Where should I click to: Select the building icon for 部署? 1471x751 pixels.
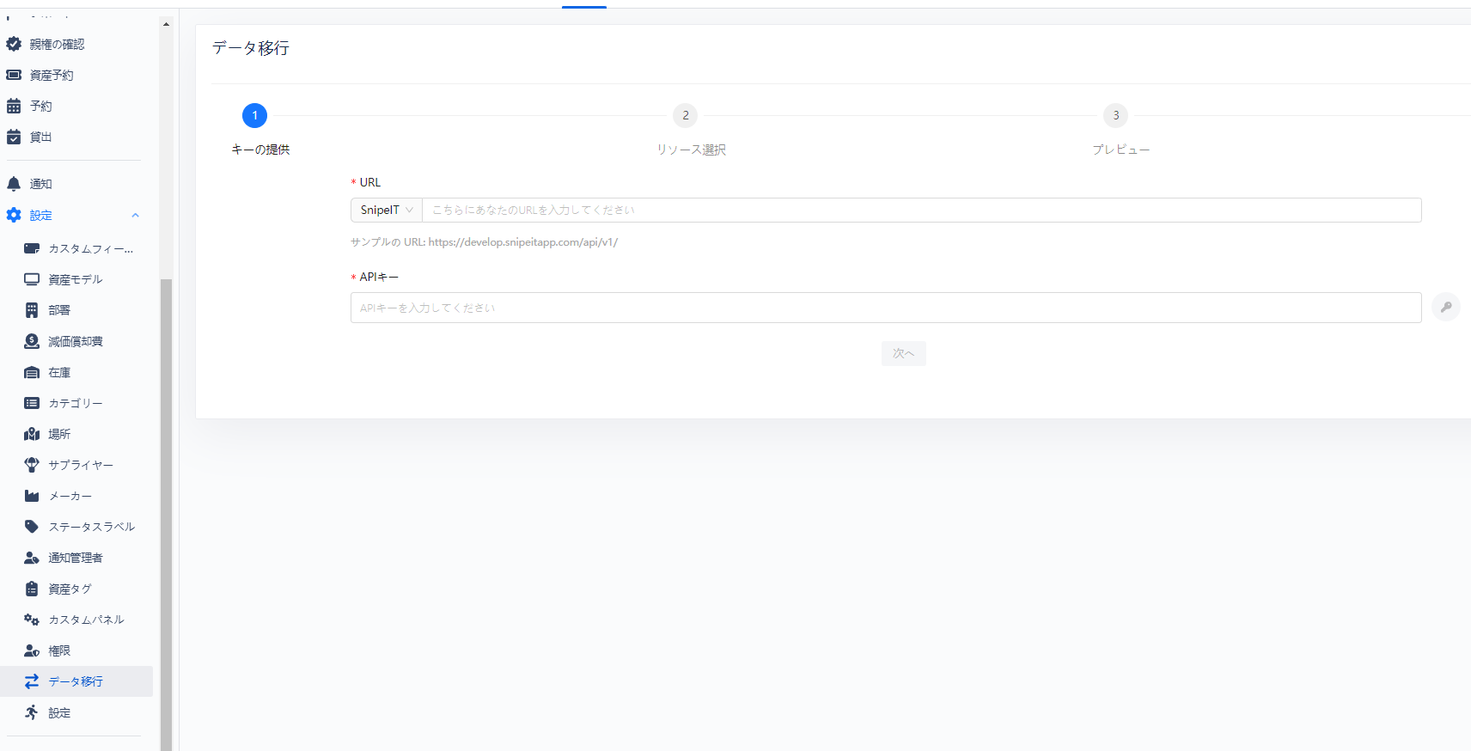point(32,310)
